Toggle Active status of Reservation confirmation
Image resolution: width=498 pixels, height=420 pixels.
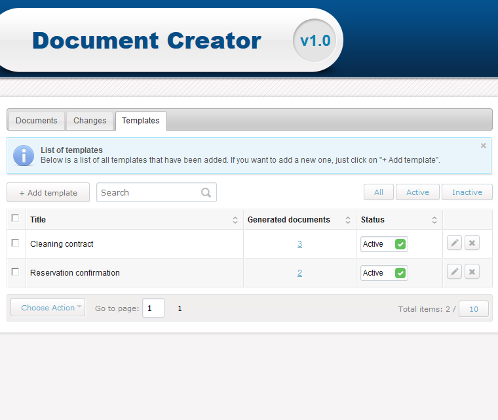(384, 273)
